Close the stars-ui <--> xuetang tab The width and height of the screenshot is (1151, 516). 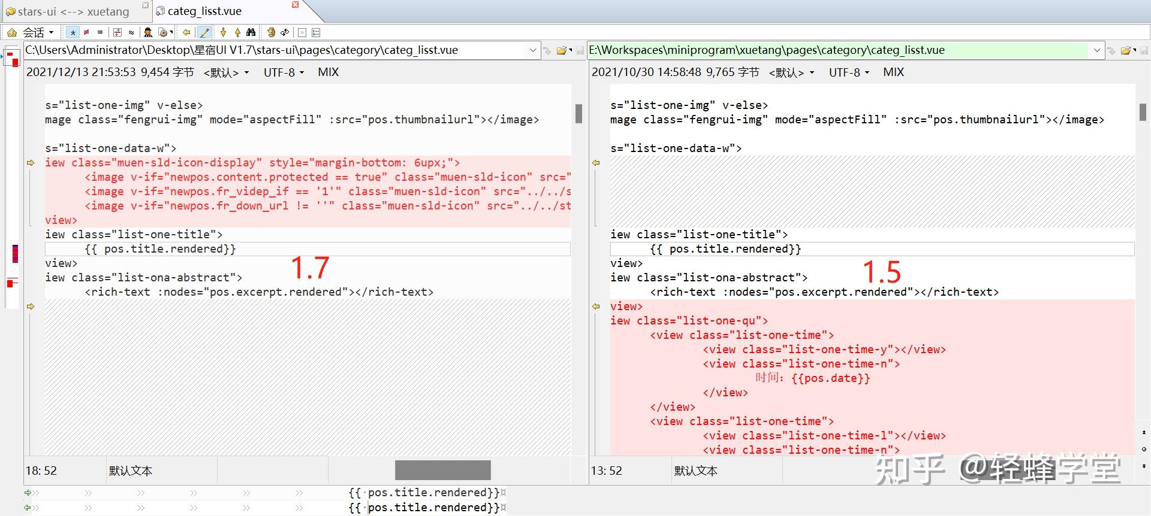point(145,5)
